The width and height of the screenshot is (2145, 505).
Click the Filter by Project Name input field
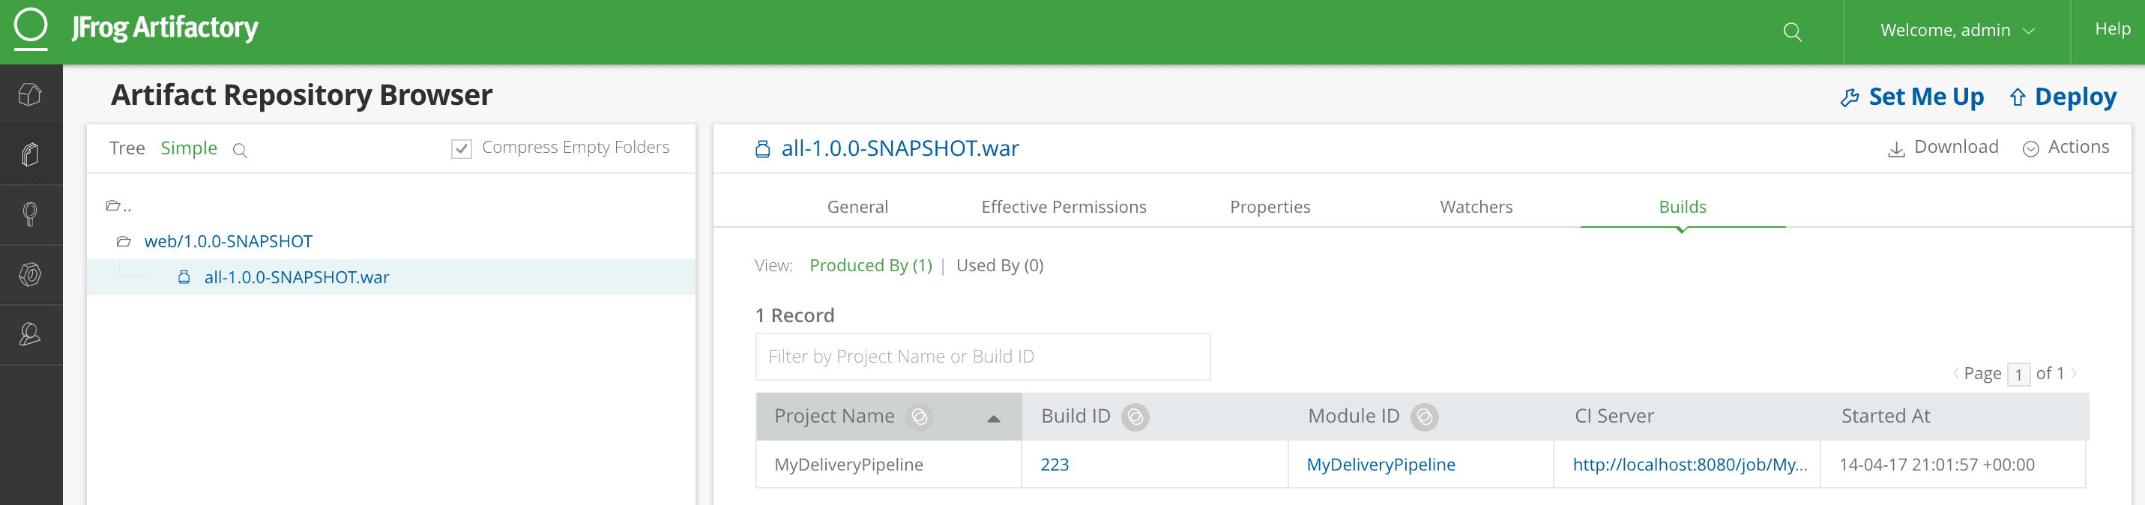point(982,357)
